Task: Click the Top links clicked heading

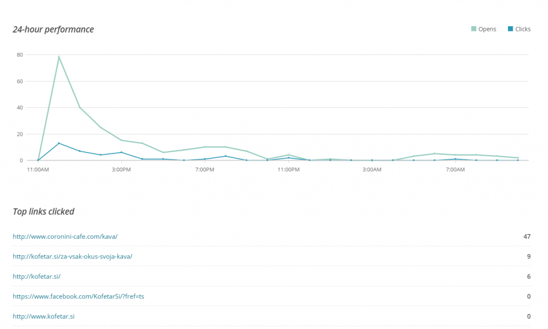Action: [x=43, y=211]
